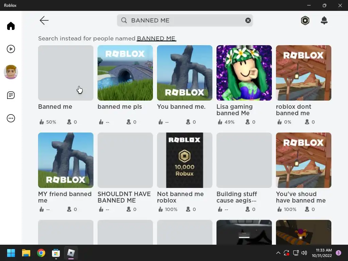
Task: Open the avatar profile in sidebar
Action: pyautogui.click(x=11, y=72)
